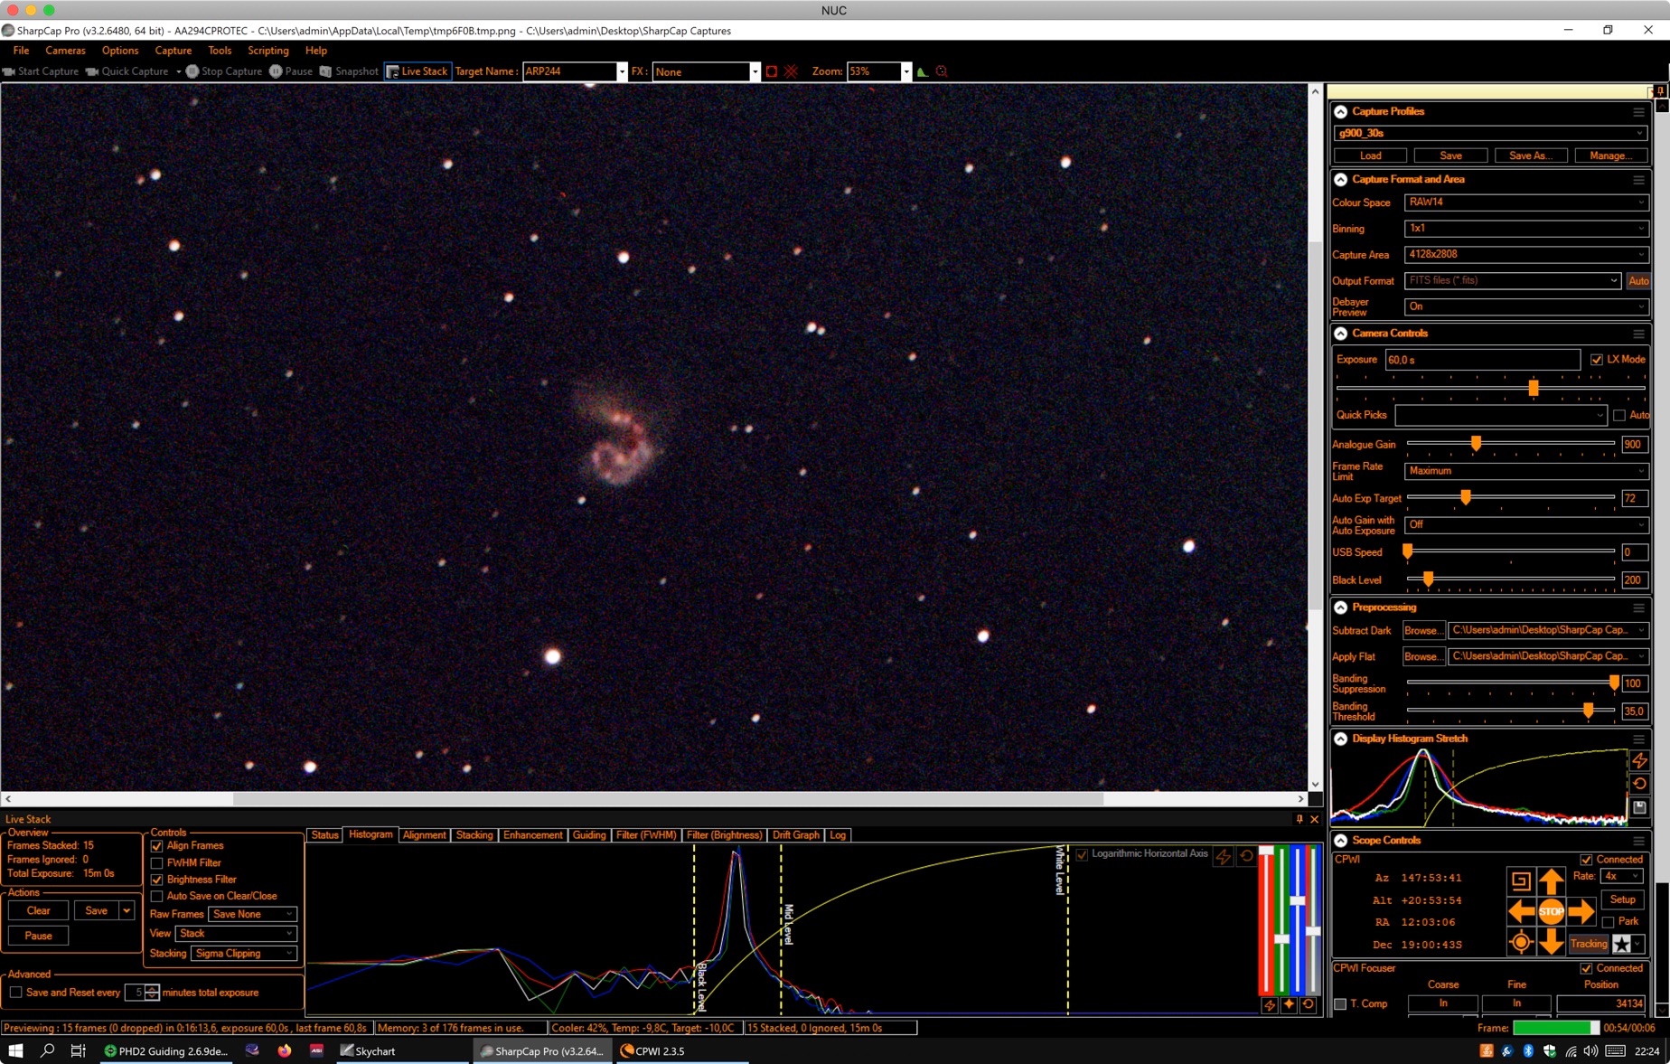The image size is (1670, 1064).
Task: Click the Clear button in Live Stack Actions
Action: [38, 911]
